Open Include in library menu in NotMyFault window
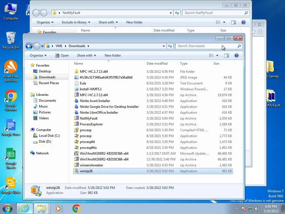The image size is (285, 214). point(76,22)
